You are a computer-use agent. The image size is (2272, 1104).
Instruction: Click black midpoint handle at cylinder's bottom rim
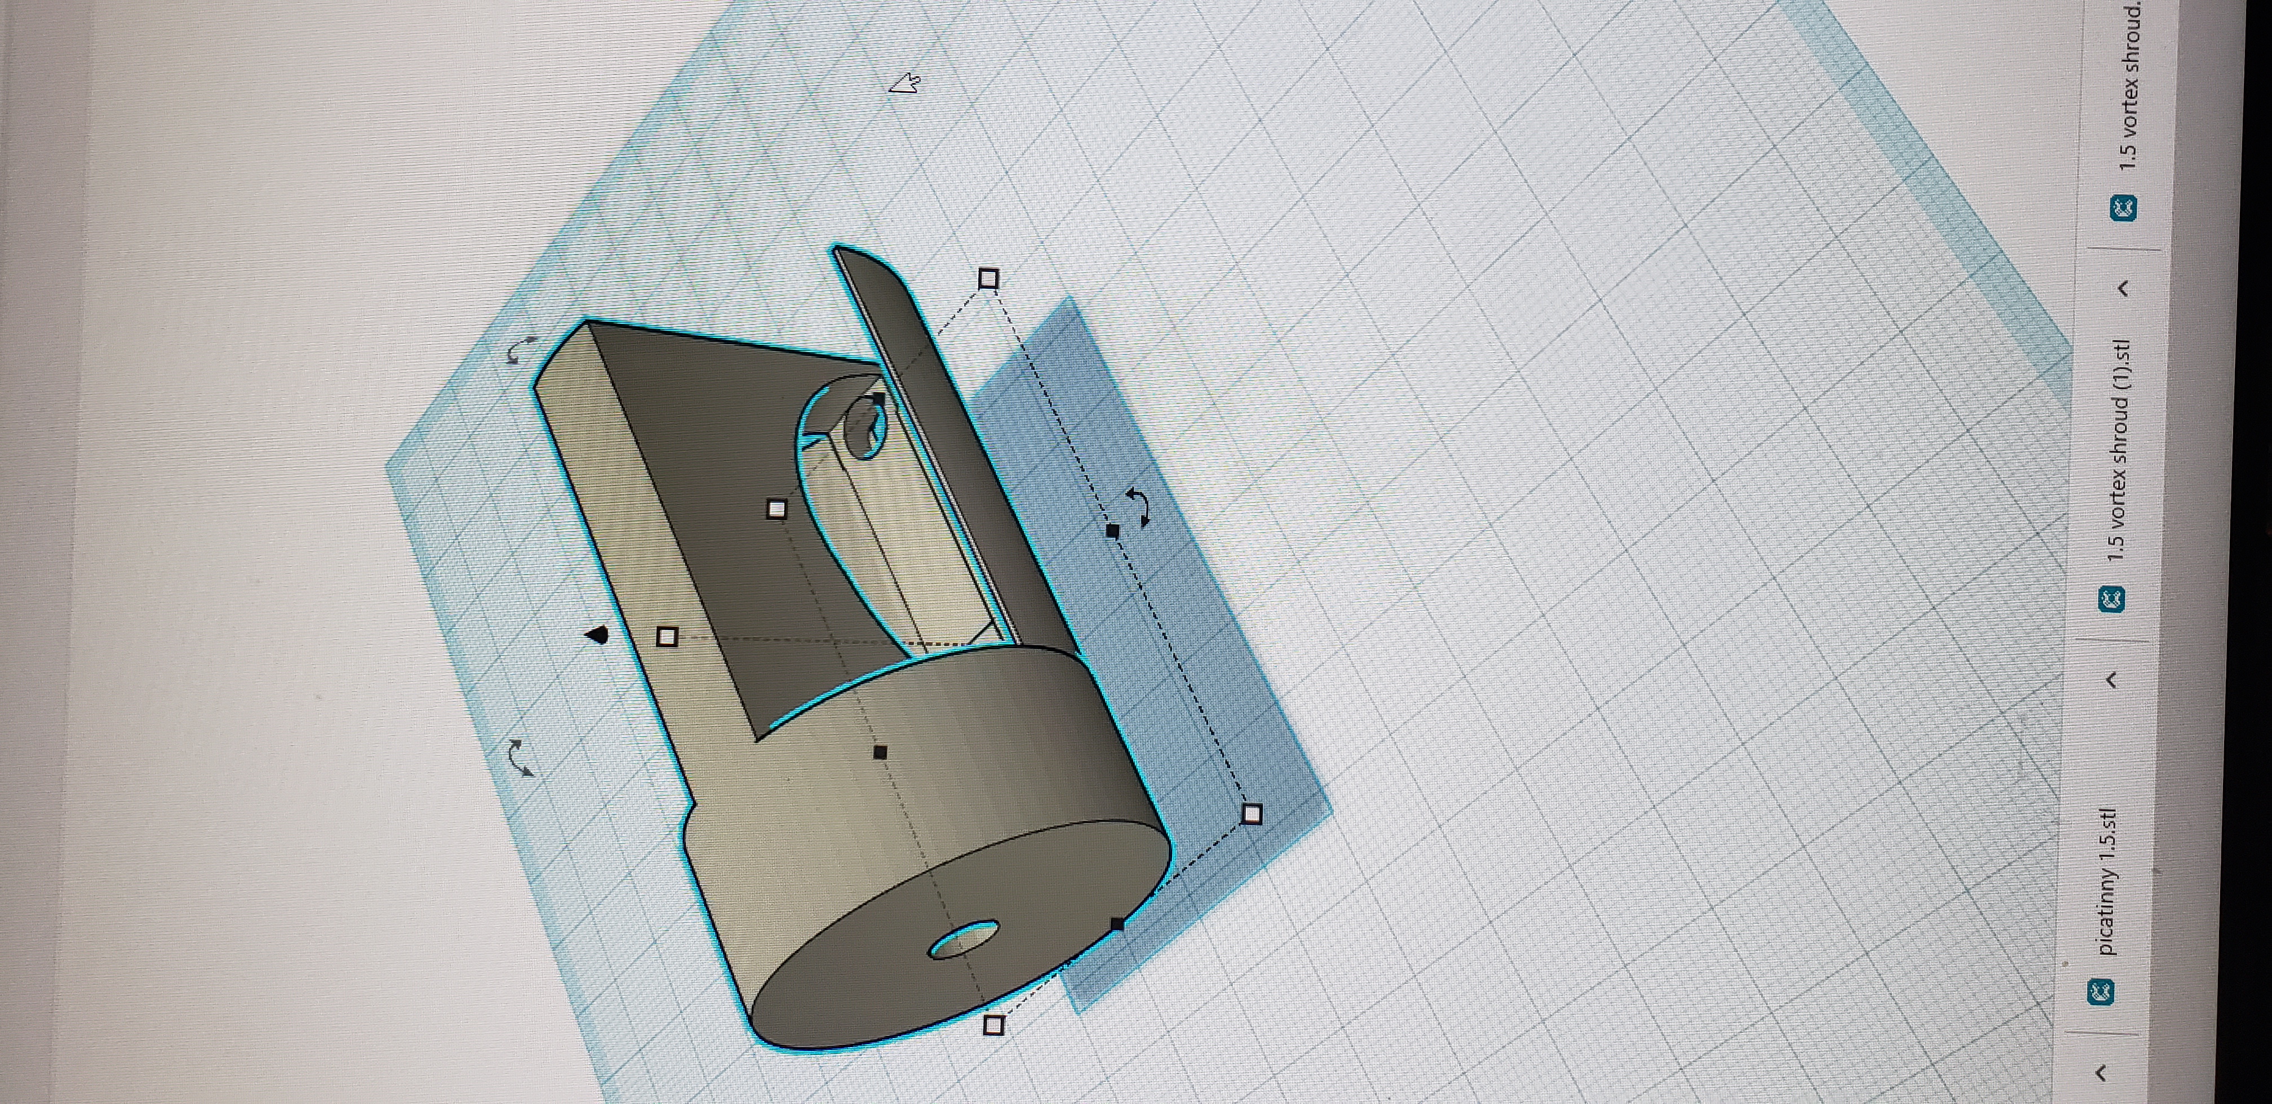[x=1117, y=924]
